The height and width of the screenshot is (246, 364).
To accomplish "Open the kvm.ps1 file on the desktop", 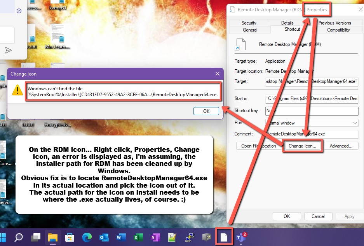I will point(57,4).
